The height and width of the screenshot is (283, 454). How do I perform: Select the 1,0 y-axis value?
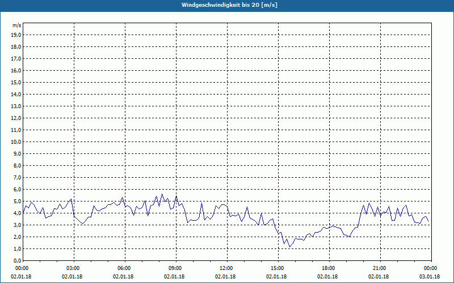[x=17, y=248]
